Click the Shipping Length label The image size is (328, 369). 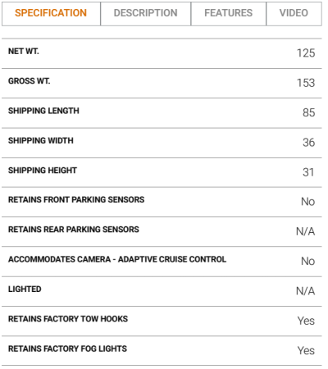pyautogui.click(x=43, y=111)
